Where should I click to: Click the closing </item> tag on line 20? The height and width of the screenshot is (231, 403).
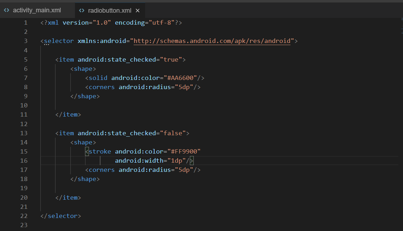(x=68, y=198)
